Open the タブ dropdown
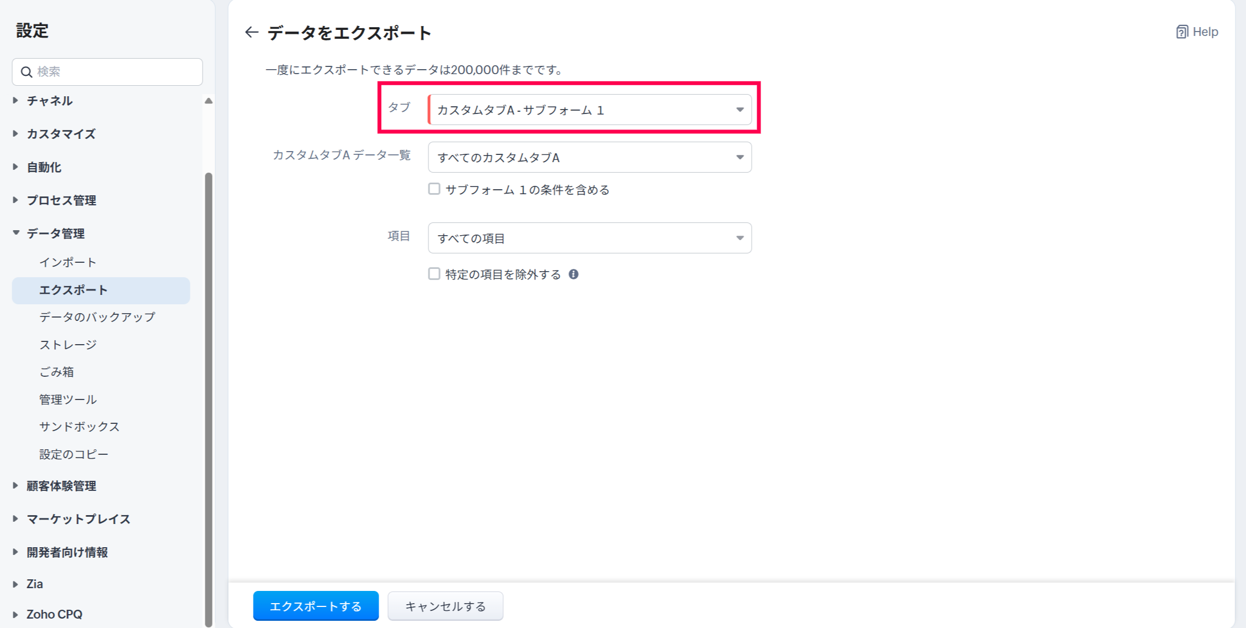This screenshot has height=628, width=1246. (x=590, y=110)
